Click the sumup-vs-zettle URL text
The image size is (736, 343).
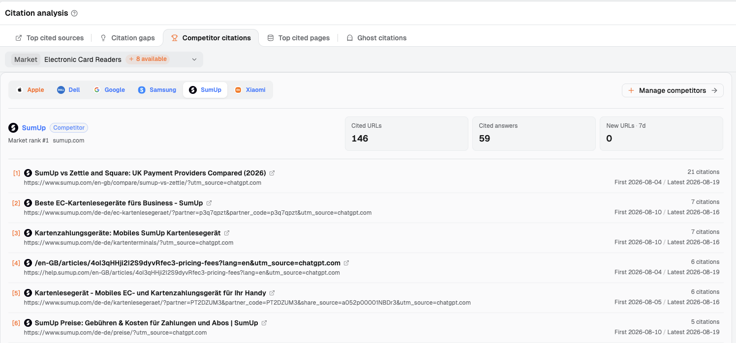142,183
